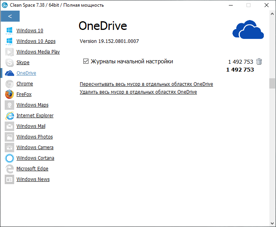Click the FireFox icon in sidebar
The height and width of the screenshot is (227, 276).
tap(9, 94)
